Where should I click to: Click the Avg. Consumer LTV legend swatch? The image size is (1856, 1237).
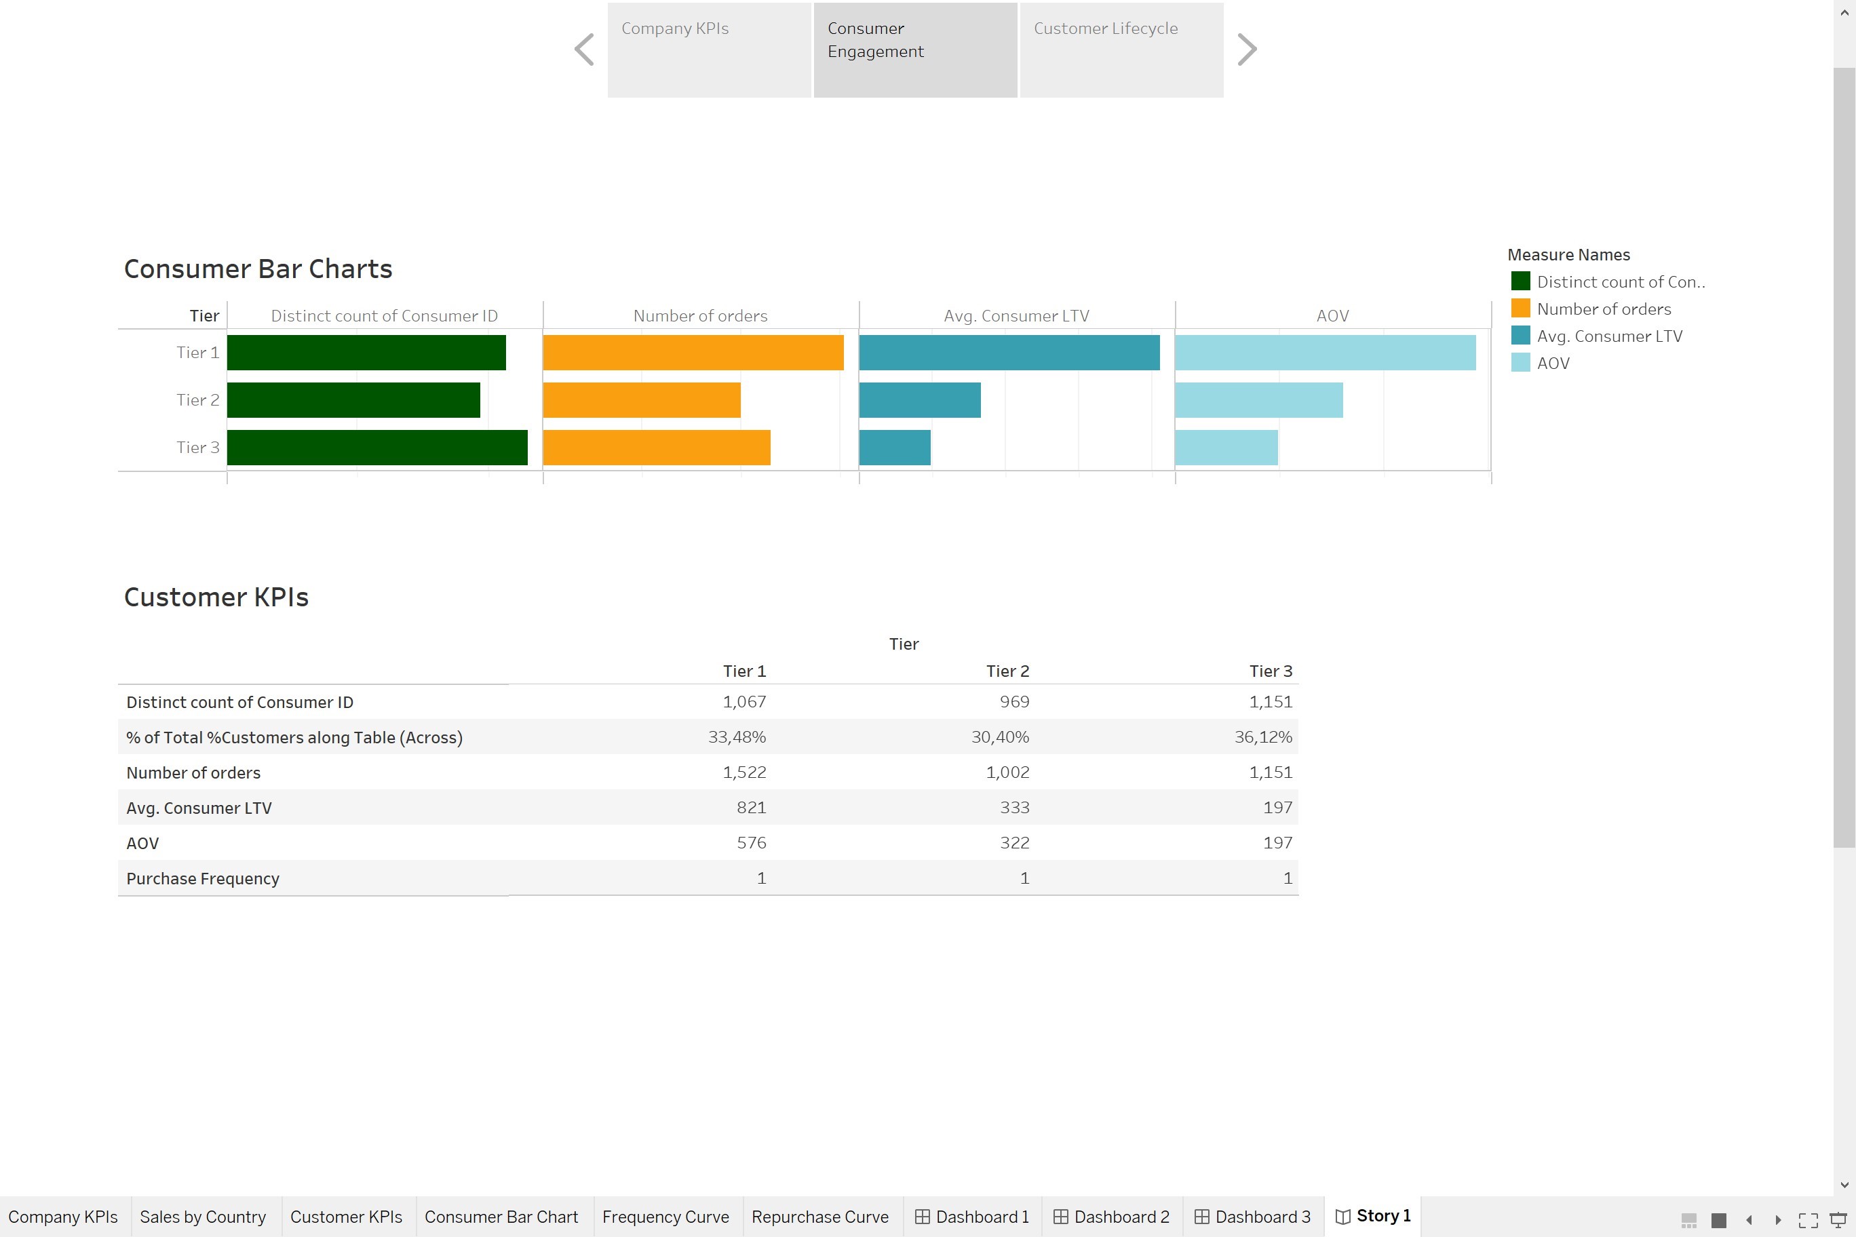(1521, 335)
